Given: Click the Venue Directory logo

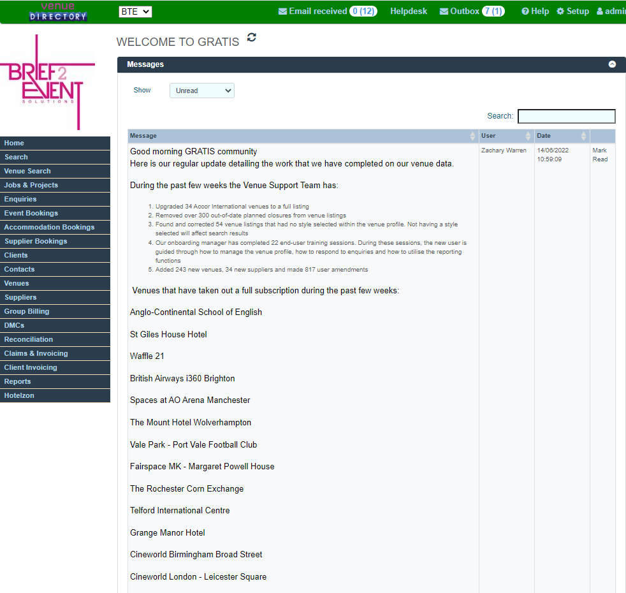Looking at the screenshot, I should 58,11.
